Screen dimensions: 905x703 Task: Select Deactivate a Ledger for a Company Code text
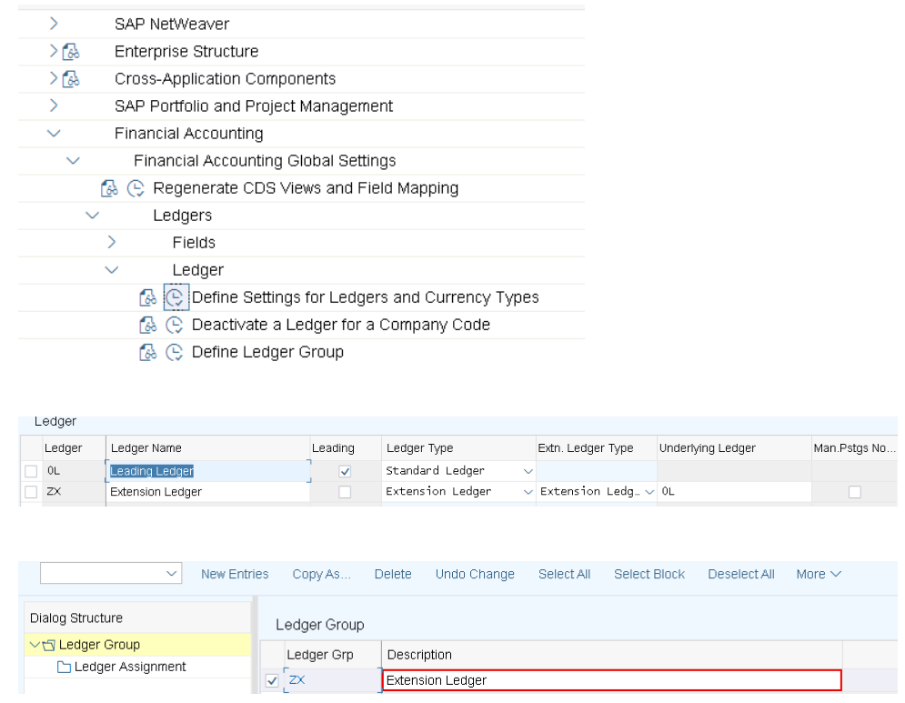coord(340,325)
